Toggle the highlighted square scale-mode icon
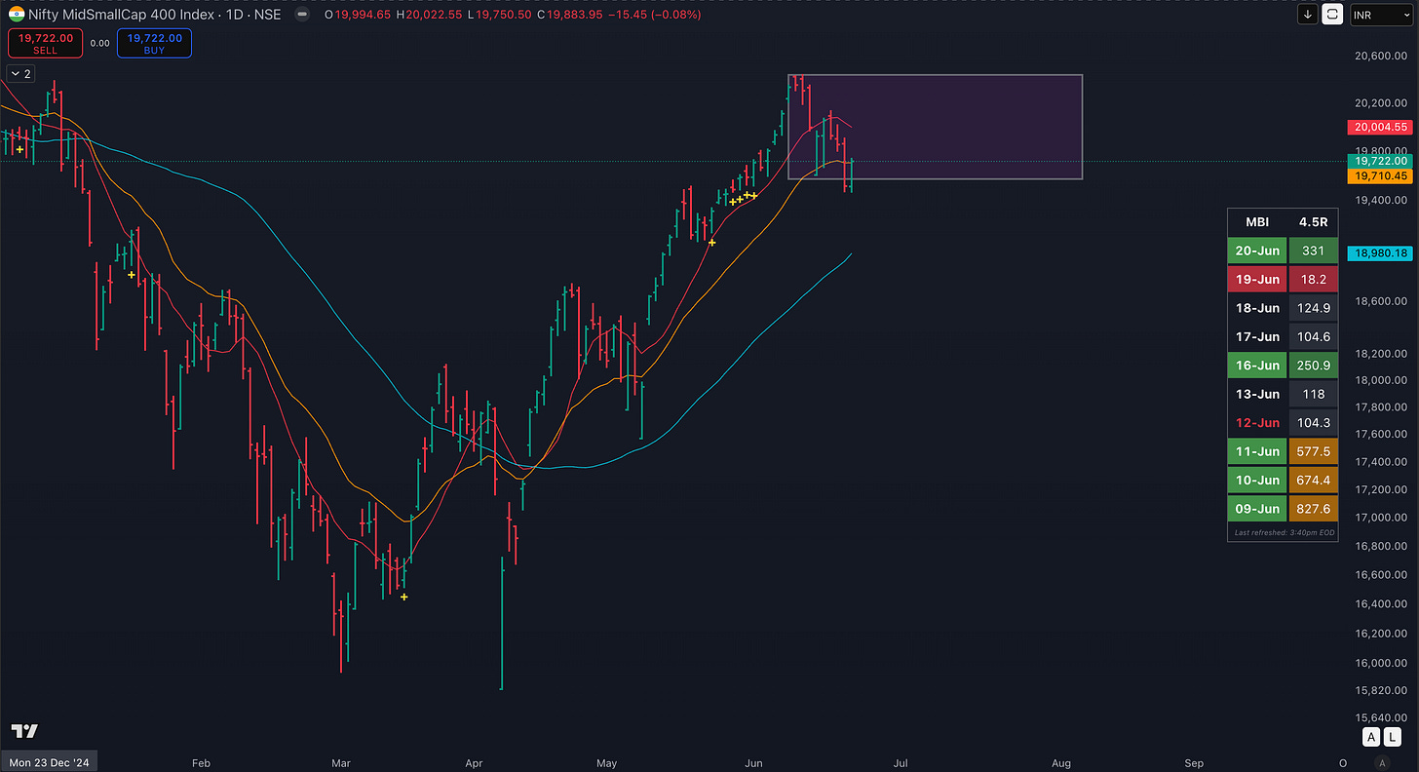This screenshot has height=772, width=1419. click(x=1332, y=15)
